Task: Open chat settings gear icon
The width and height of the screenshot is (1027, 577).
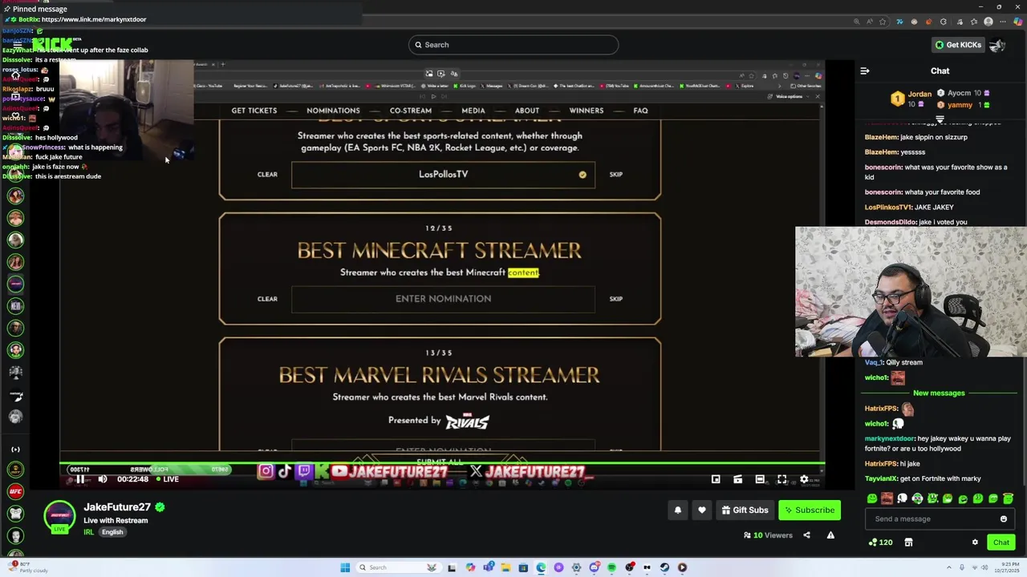Action: point(975,543)
